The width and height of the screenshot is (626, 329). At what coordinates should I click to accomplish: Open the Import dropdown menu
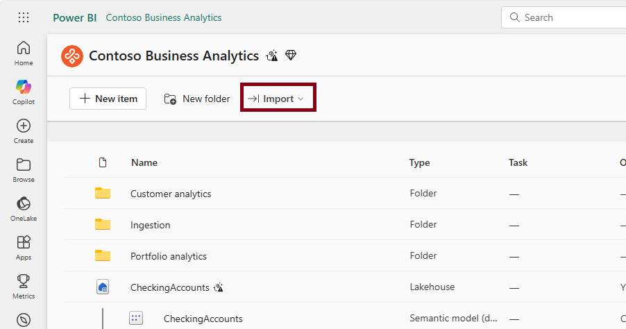click(278, 99)
